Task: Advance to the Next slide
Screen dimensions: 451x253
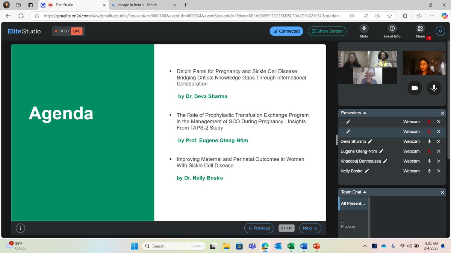Action: pyautogui.click(x=310, y=228)
